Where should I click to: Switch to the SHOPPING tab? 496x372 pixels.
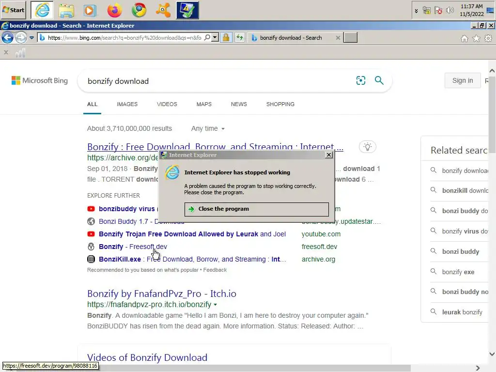280,104
